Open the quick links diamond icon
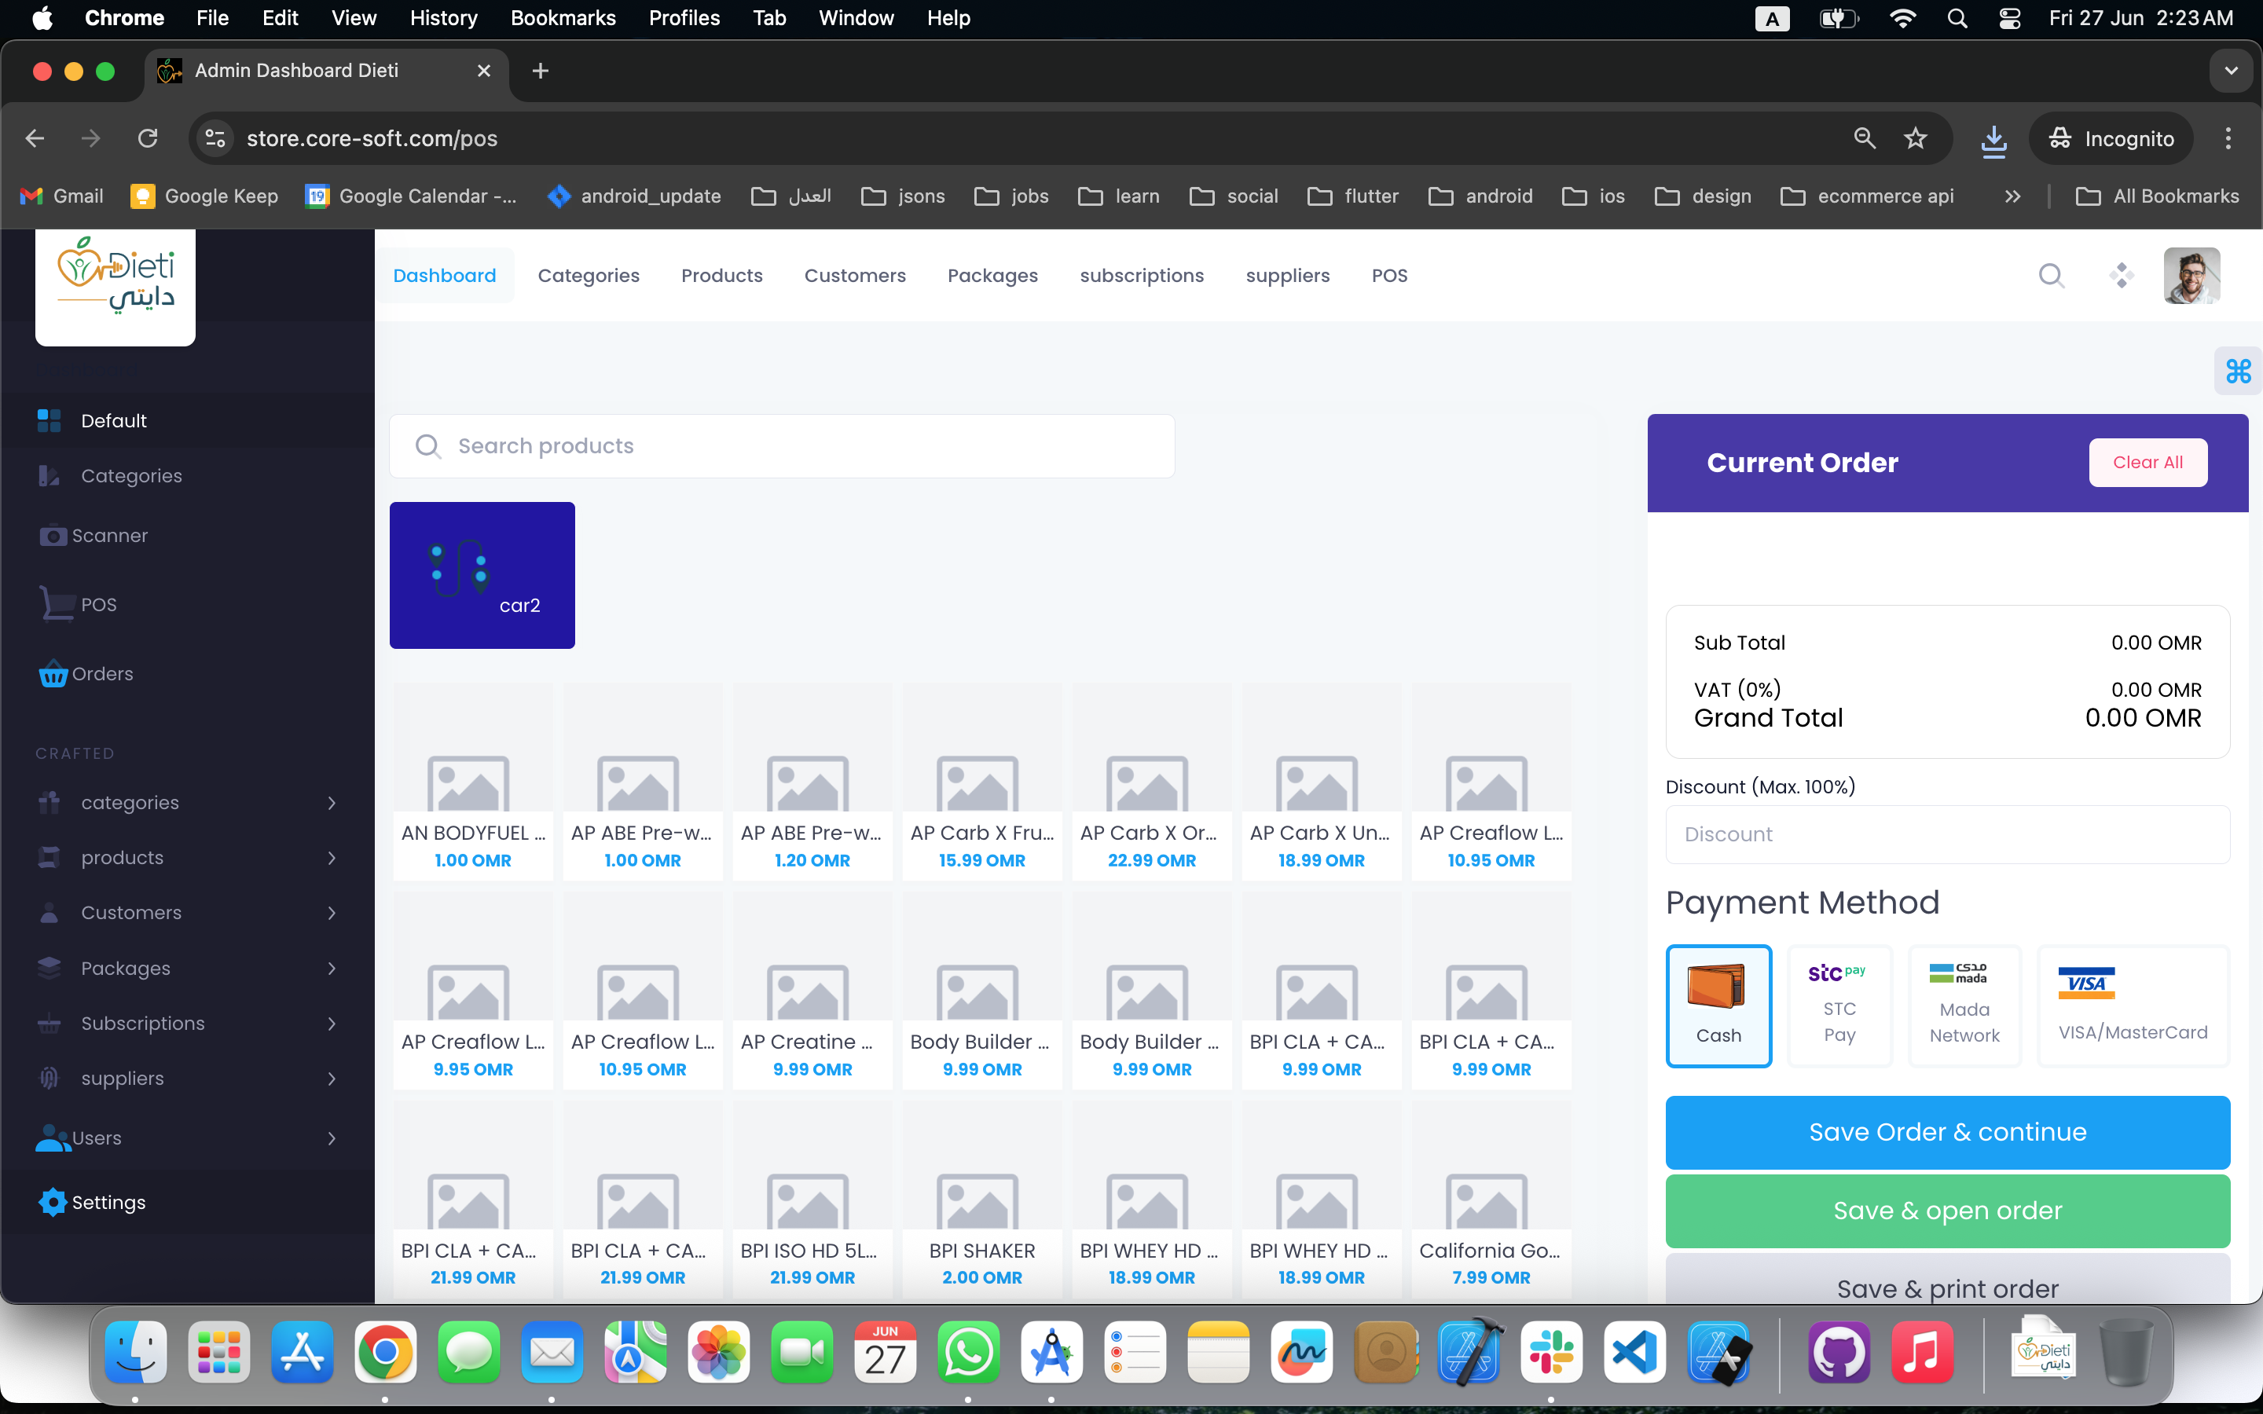Viewport: 2263px width, 1414px height. click(2121, 276)
